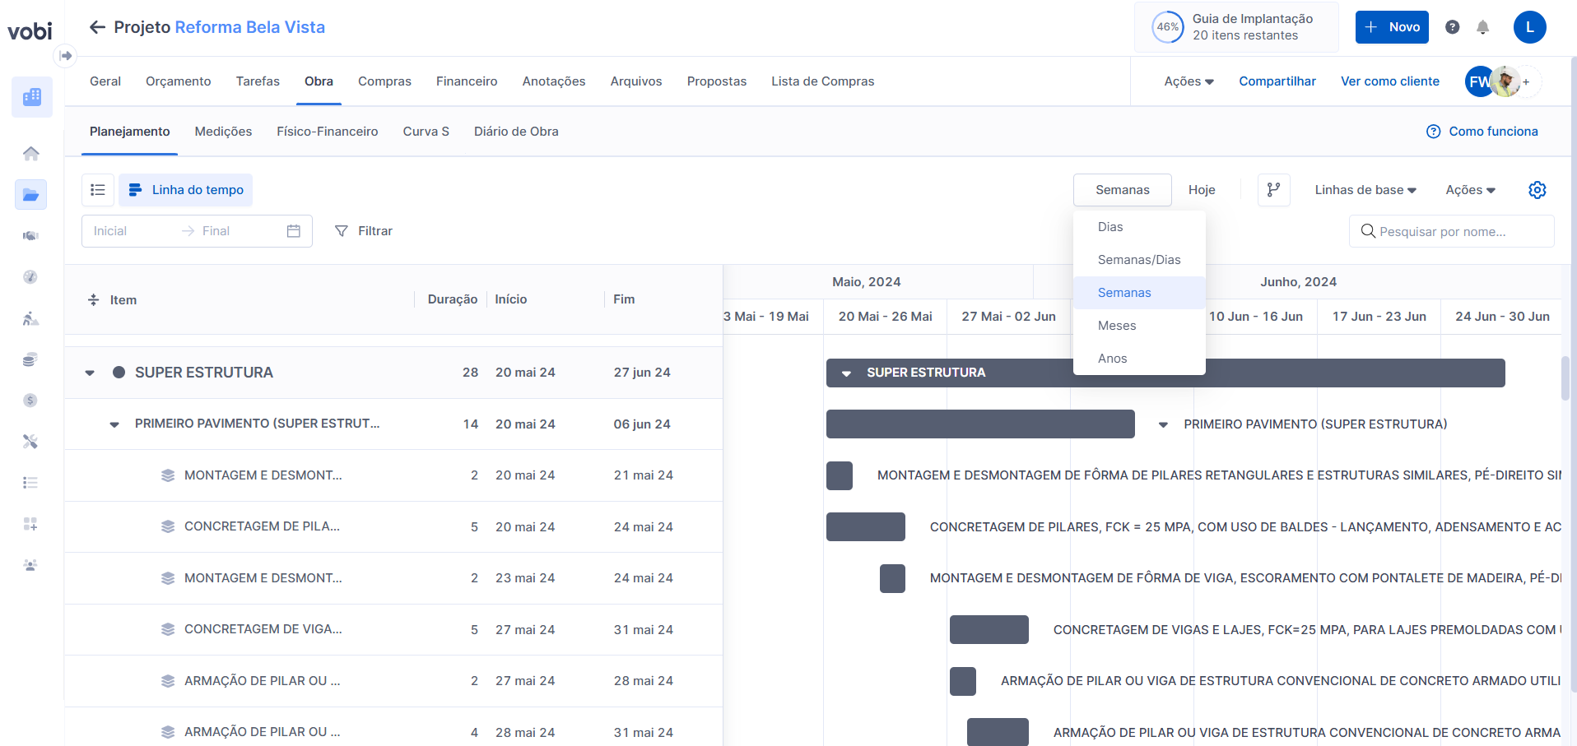Click the 46% implementation progress circle

tap(1167, 27)
